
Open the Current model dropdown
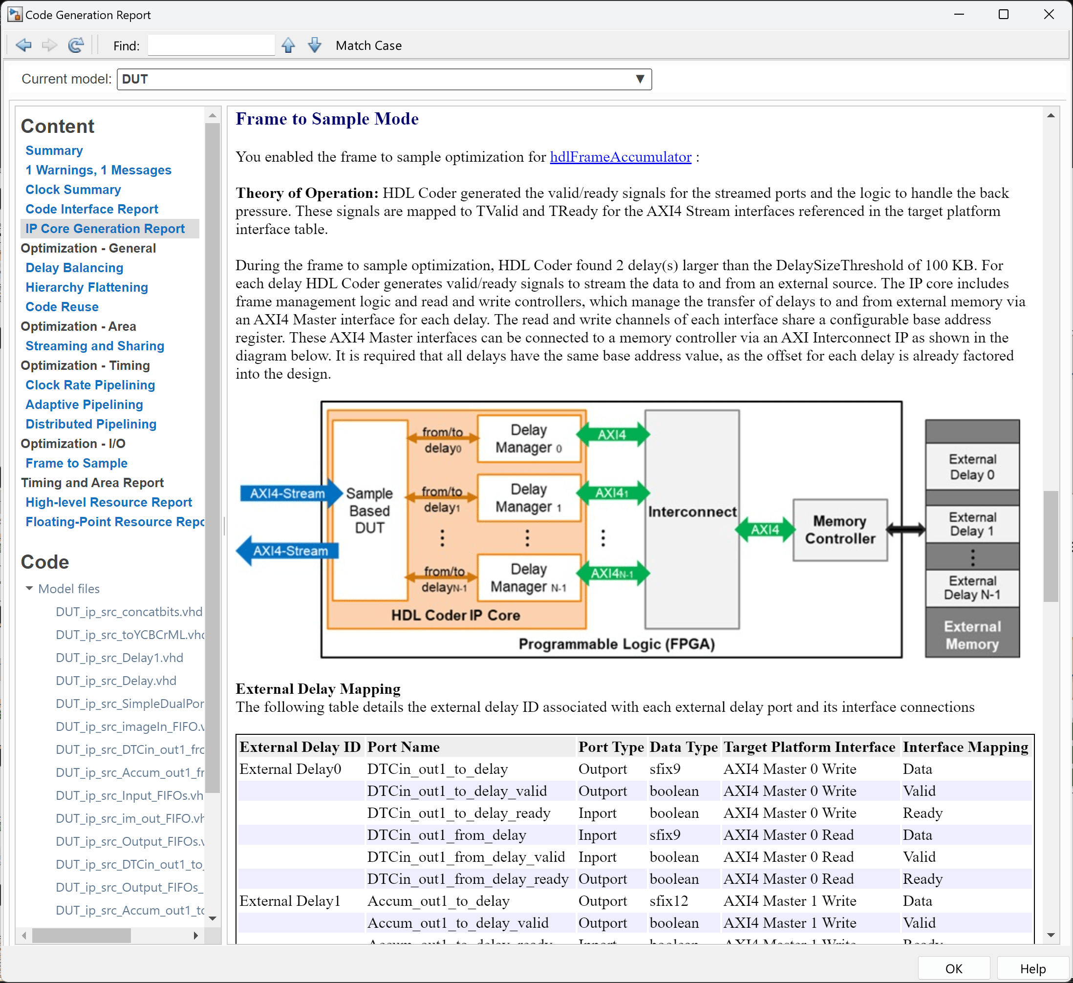[x=640, y=79]
